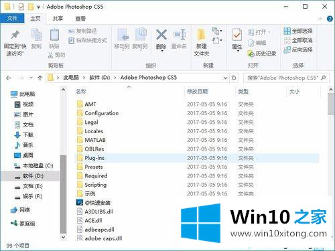The width and height of the screenshot is (335, 251).
Task: Click 此电脑 in the address breadcrumb
Action: tap(71, 78)
